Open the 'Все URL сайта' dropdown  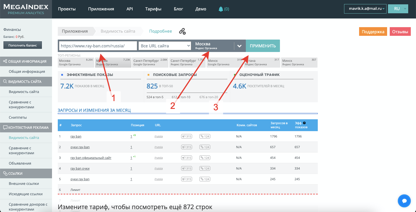click(165, 46)
